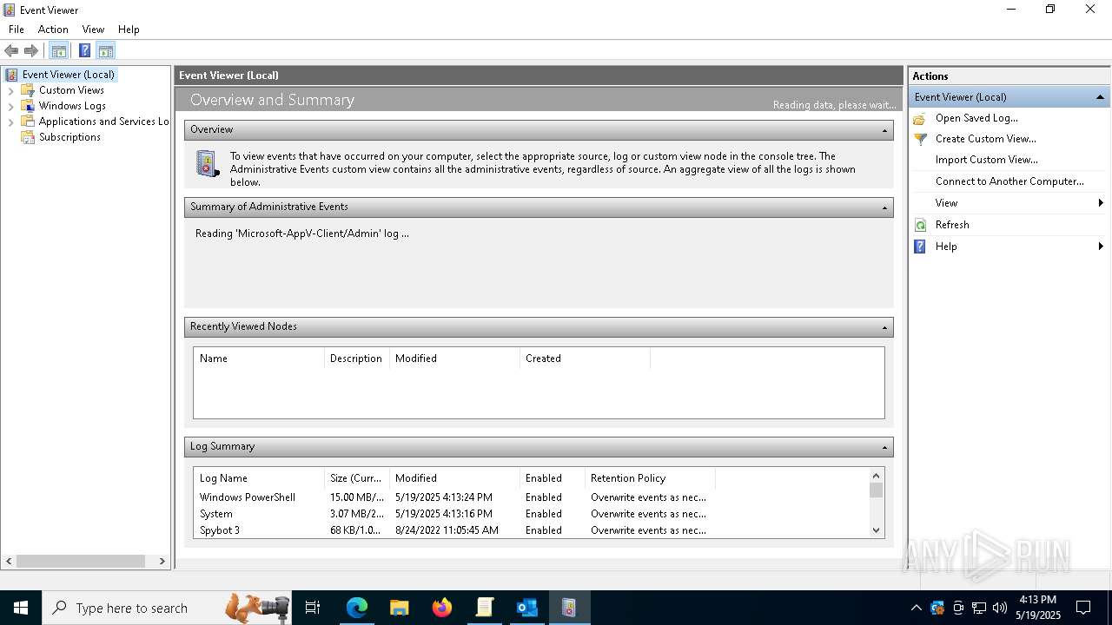
Task: Open Task View from the taskbar
Action: coord(313,608)
